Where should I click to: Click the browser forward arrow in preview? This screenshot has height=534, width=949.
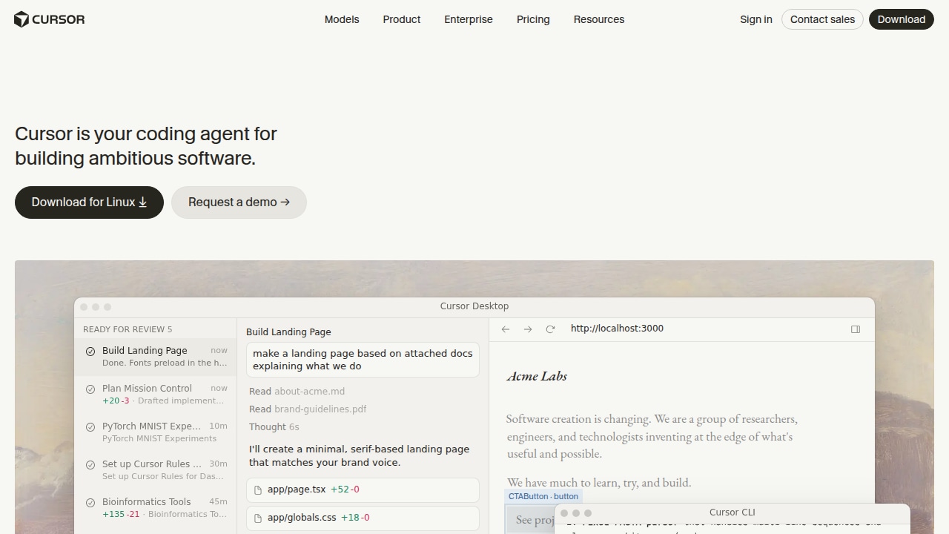tap(528, 329)
